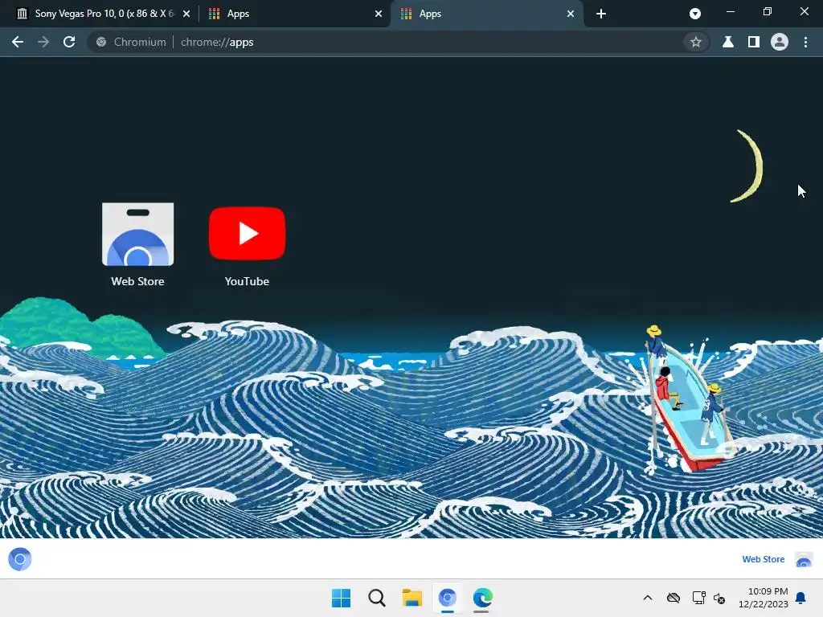Click the muted volume tray icon
Viewport: 823px width, 617px height.
point(719,598)
